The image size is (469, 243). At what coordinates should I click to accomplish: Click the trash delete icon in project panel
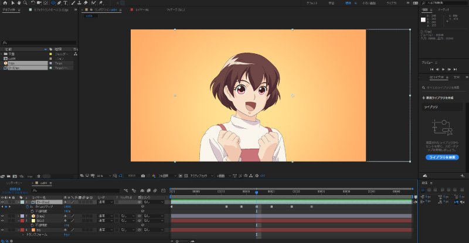(39, 176)
